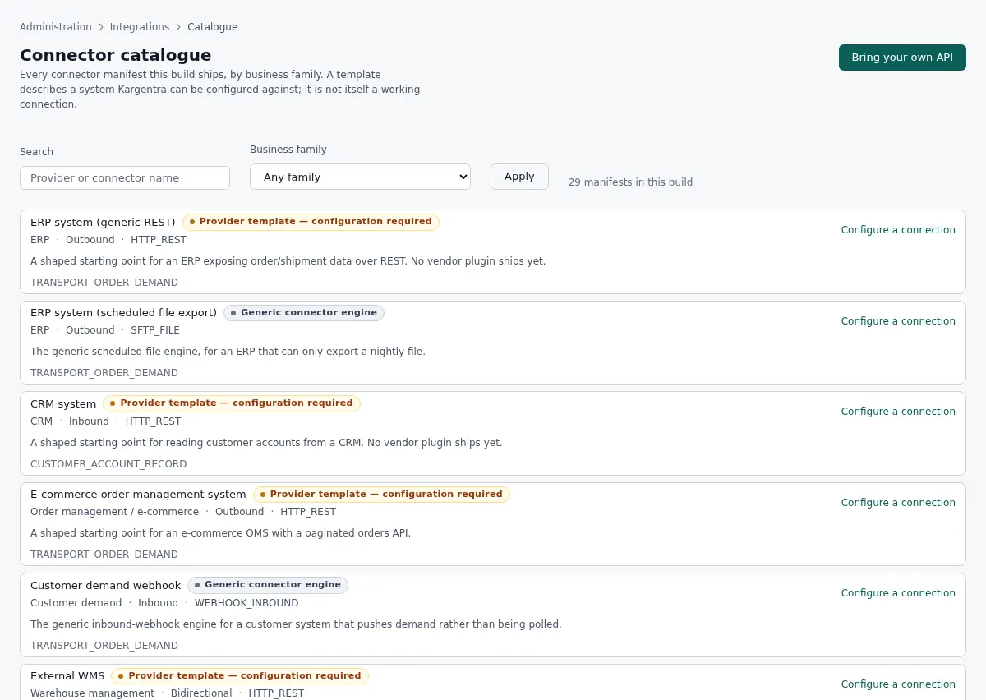Click the External WMS provider template badge
The image size is (986, 700).
tap(240, 676)
